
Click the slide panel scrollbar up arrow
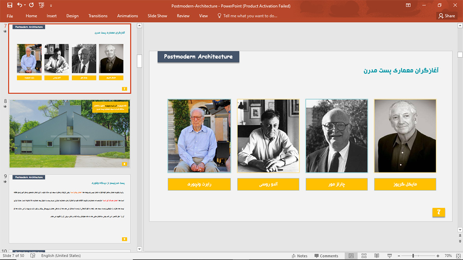[140, 26]
